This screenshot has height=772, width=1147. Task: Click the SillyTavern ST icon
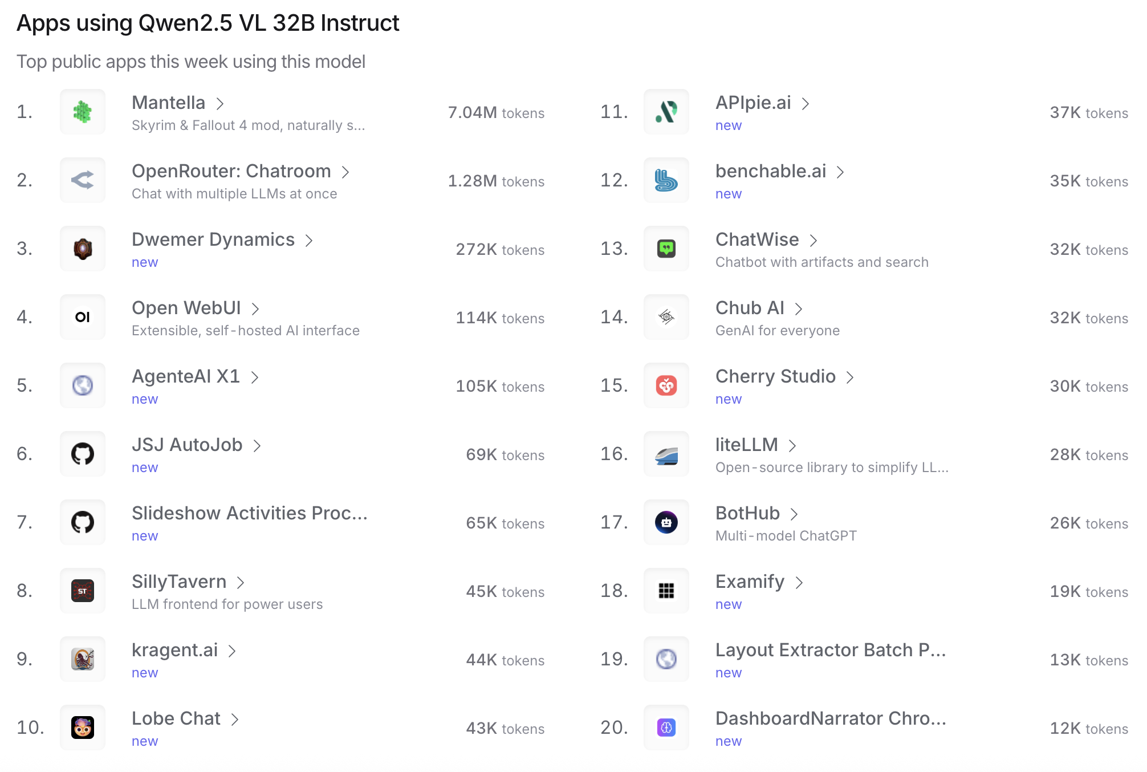(x=83, y=591)
